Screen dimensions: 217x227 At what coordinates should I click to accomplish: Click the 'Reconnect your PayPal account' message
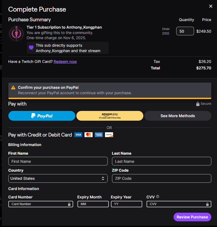tap(75, 93)
